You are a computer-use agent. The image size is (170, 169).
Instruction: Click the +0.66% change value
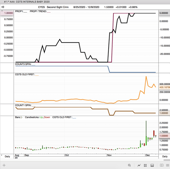133,7
